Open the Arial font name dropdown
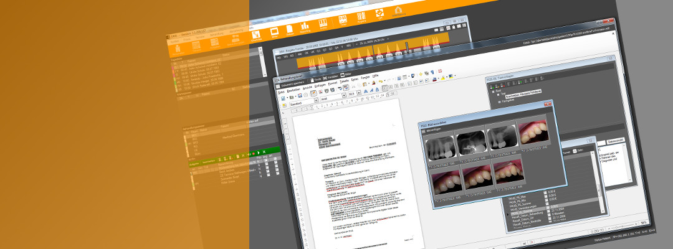This screenshot has height=249, width=673. pyautogui.click(x=344, y=95)
